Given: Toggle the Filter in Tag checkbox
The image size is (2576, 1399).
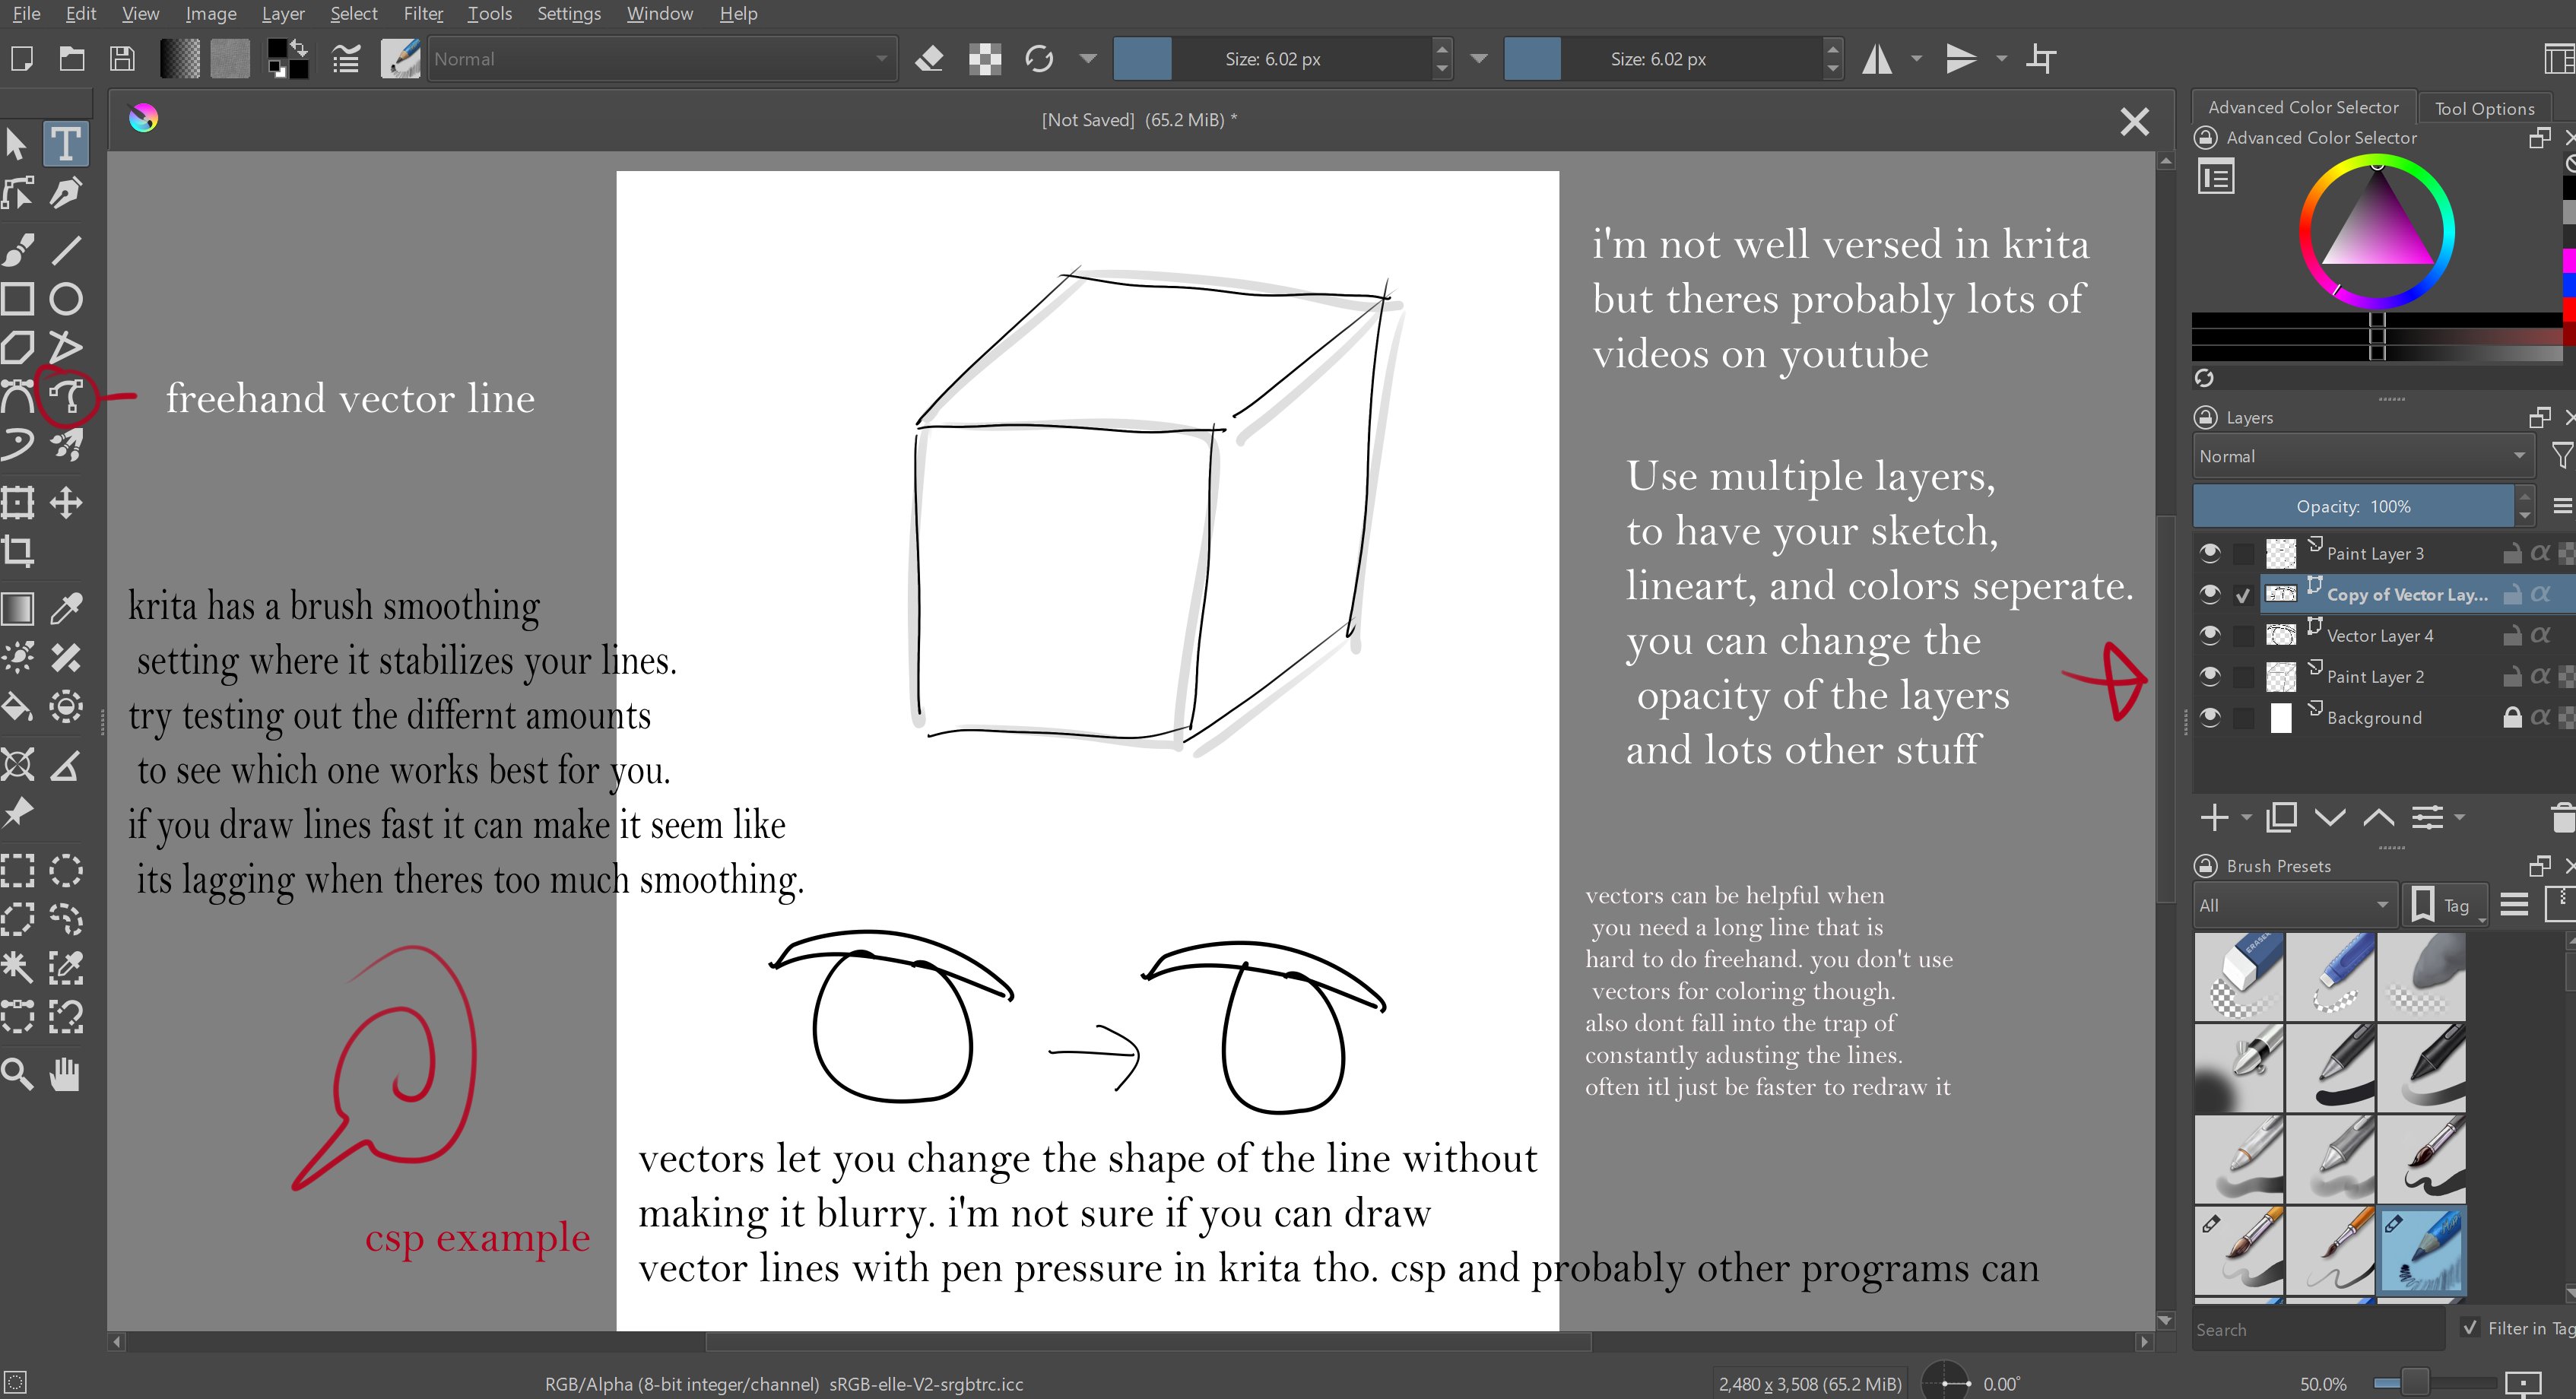Looking at the screenshot, I should tap(2471, 1328).
